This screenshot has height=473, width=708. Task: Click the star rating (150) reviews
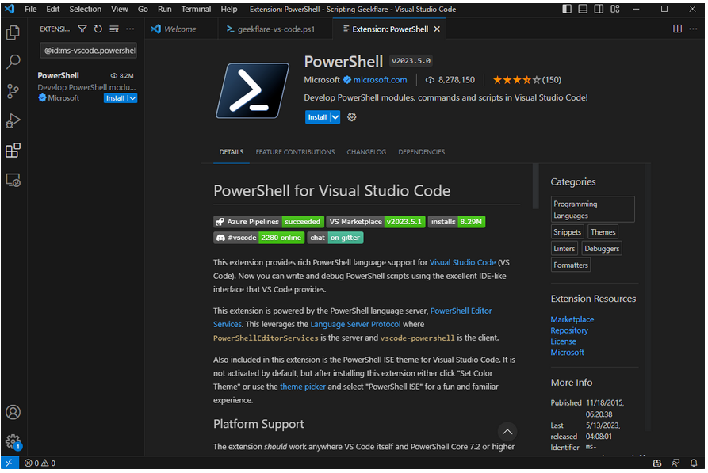pyautogui.click(x=527, y=80)
